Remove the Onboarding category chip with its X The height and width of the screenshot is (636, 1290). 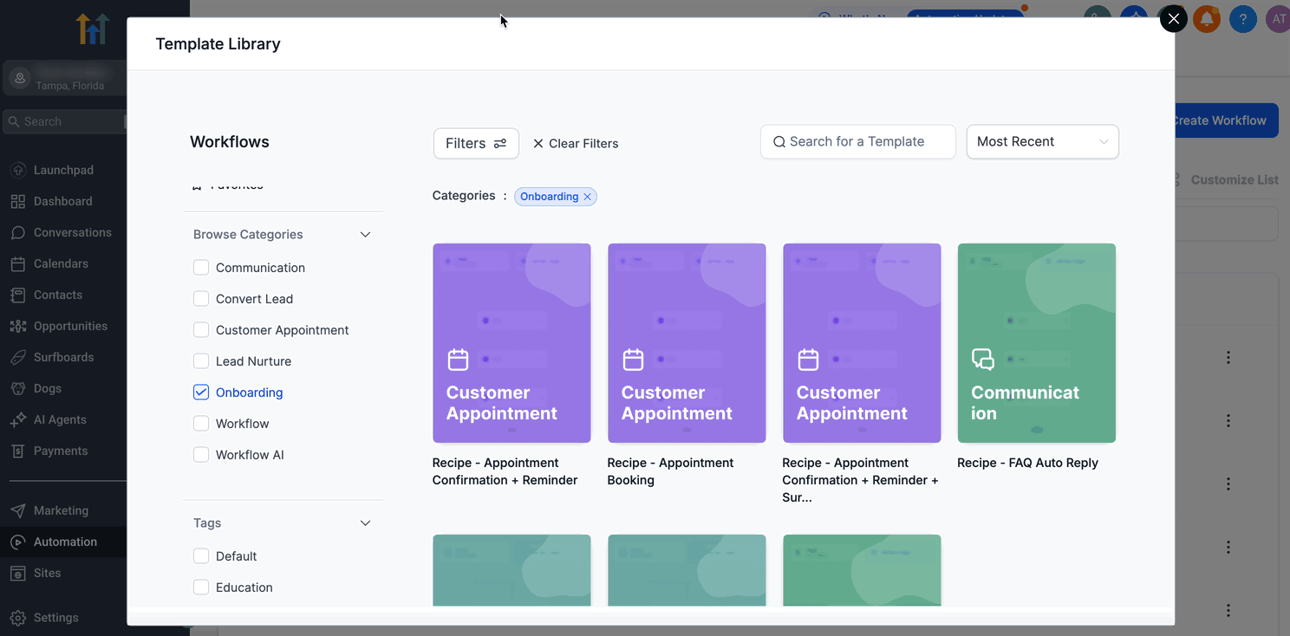pyautogui.click(x=587, y=197)
